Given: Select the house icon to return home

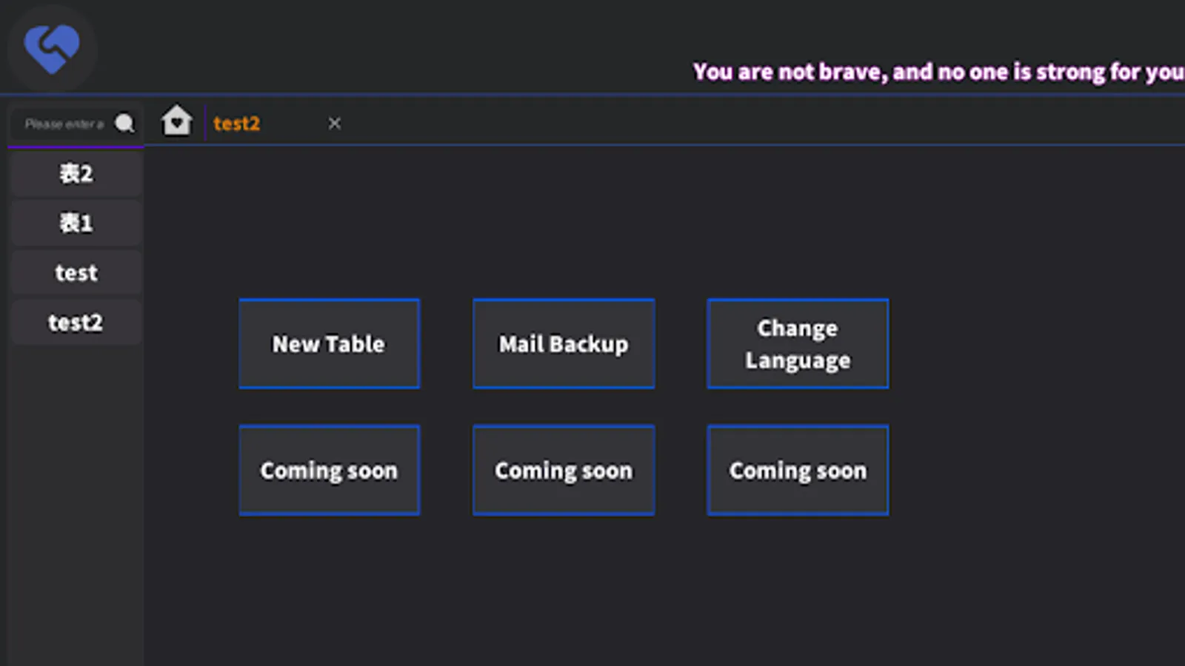Looking at the screenshot, I should coord(176,120).
